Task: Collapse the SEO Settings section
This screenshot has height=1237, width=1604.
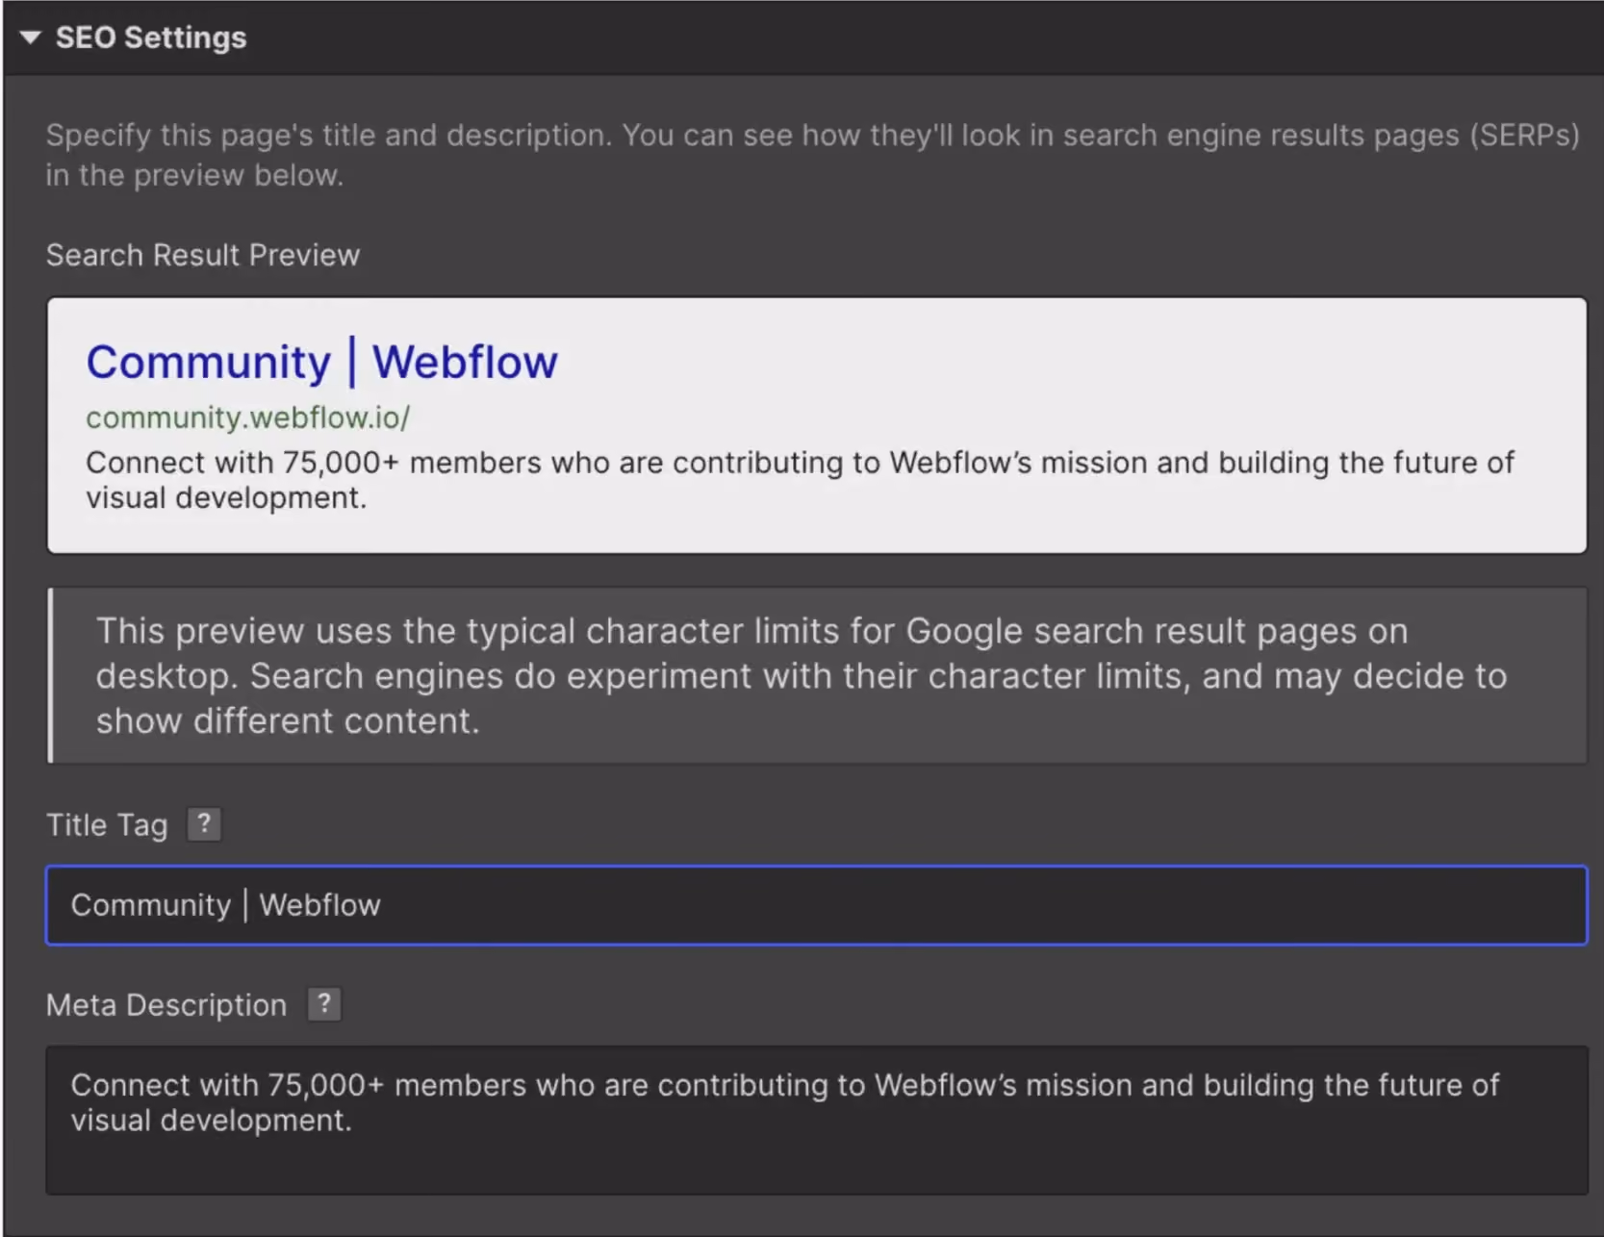Action: click(31, 38)
